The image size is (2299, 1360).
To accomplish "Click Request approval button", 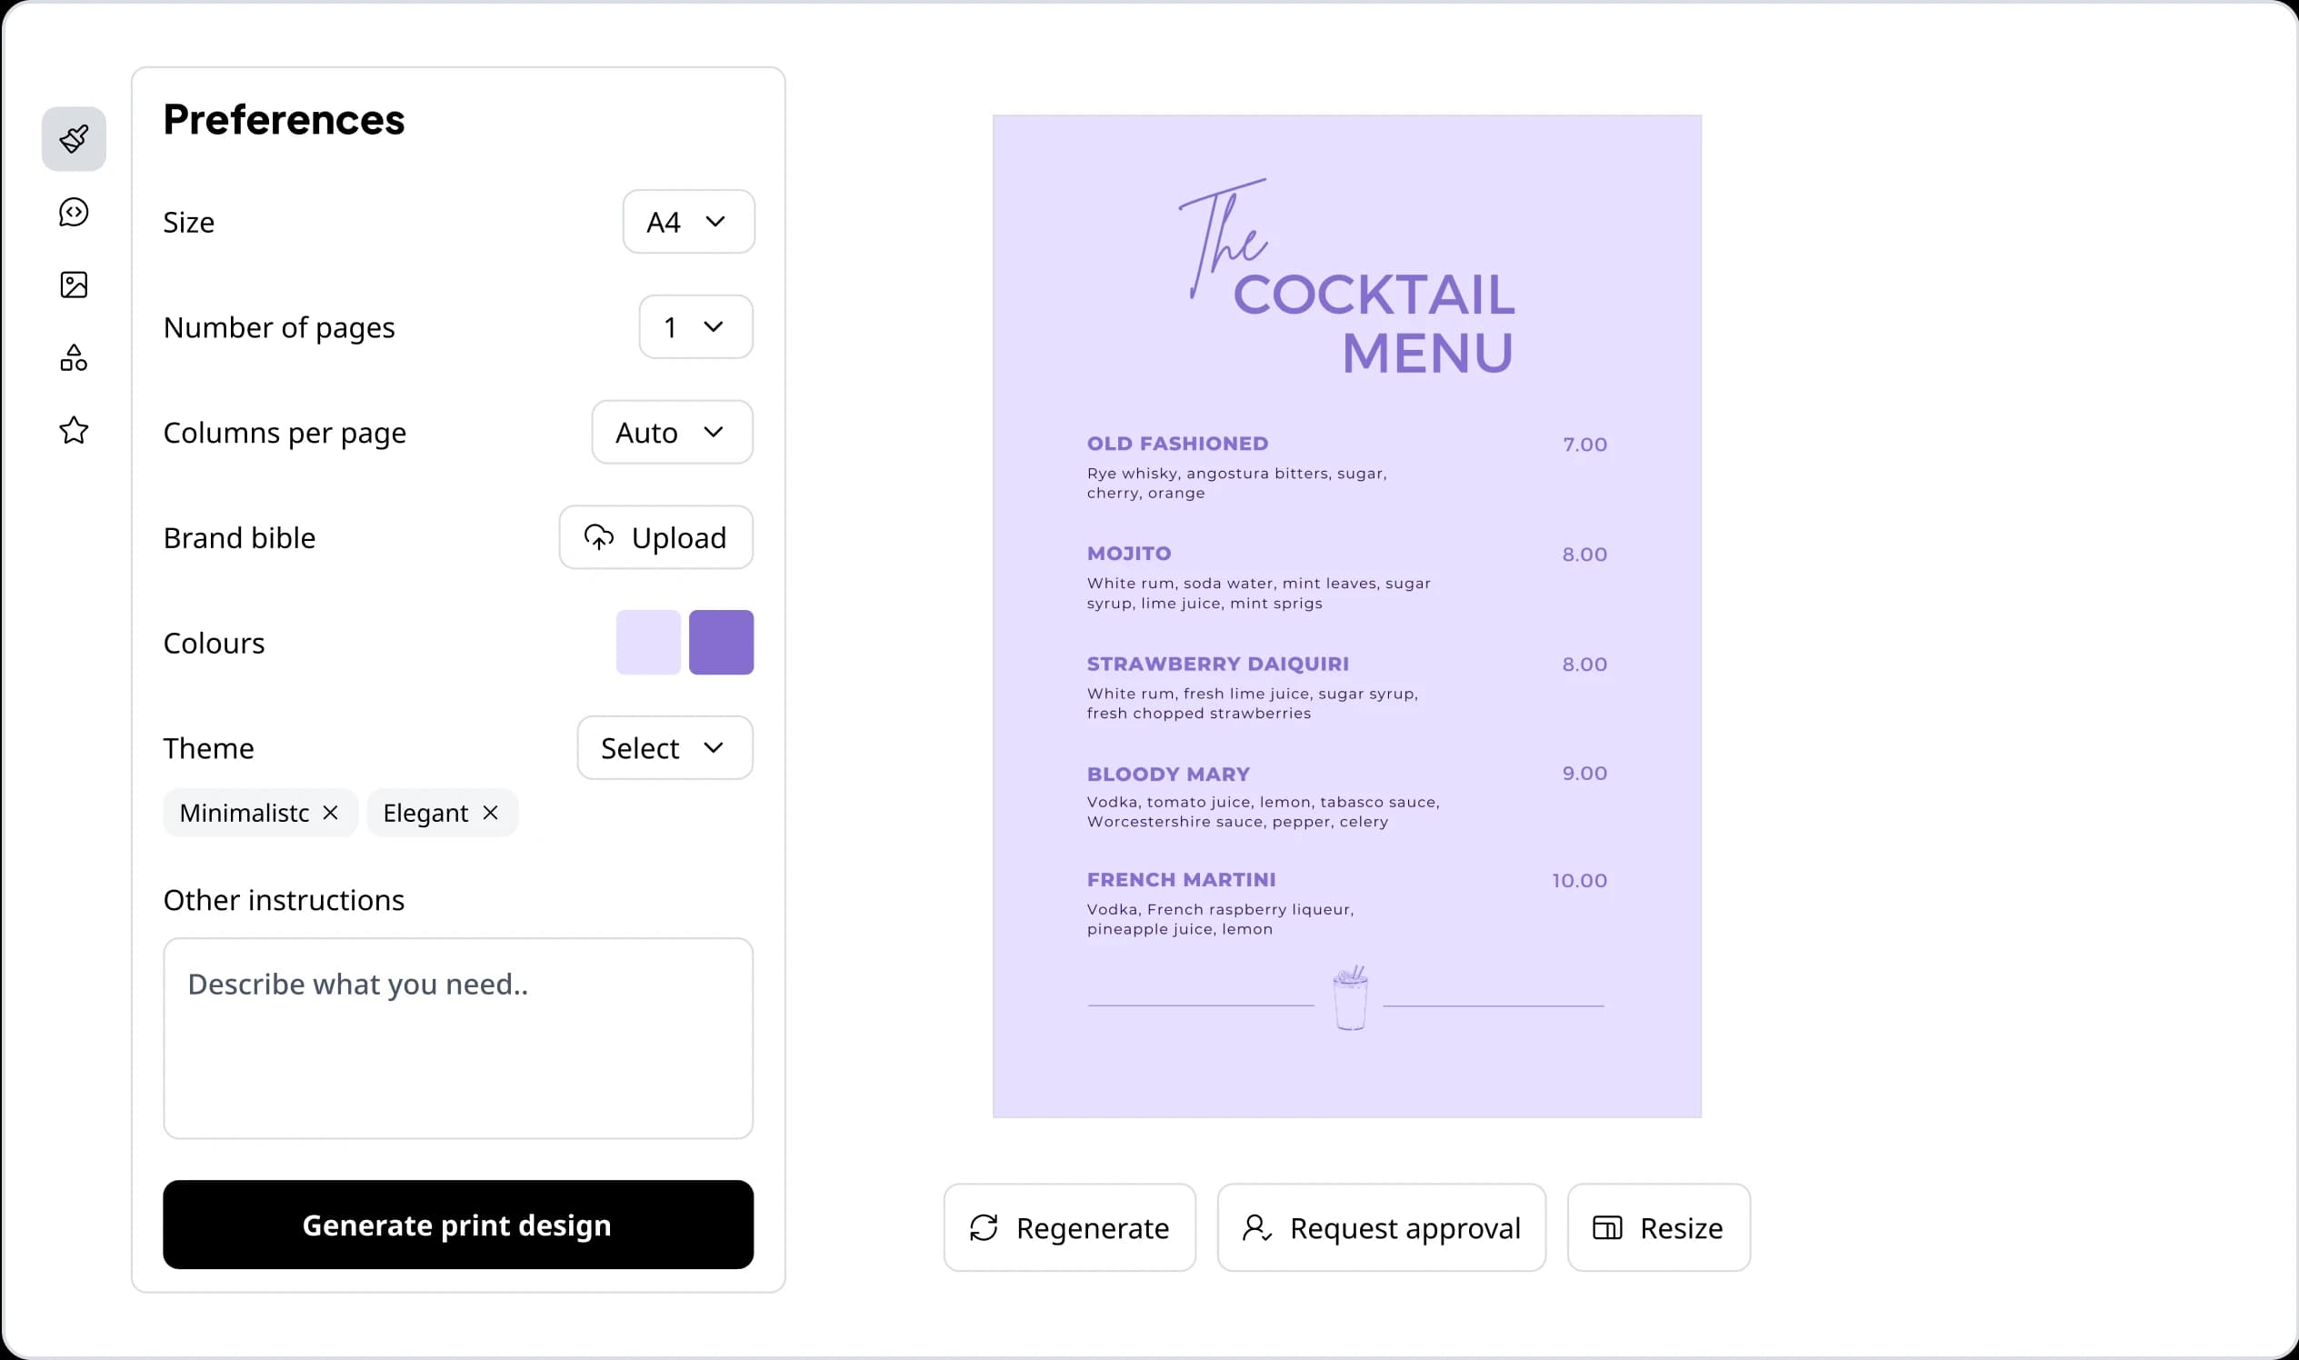I will click(1381, 1228).
